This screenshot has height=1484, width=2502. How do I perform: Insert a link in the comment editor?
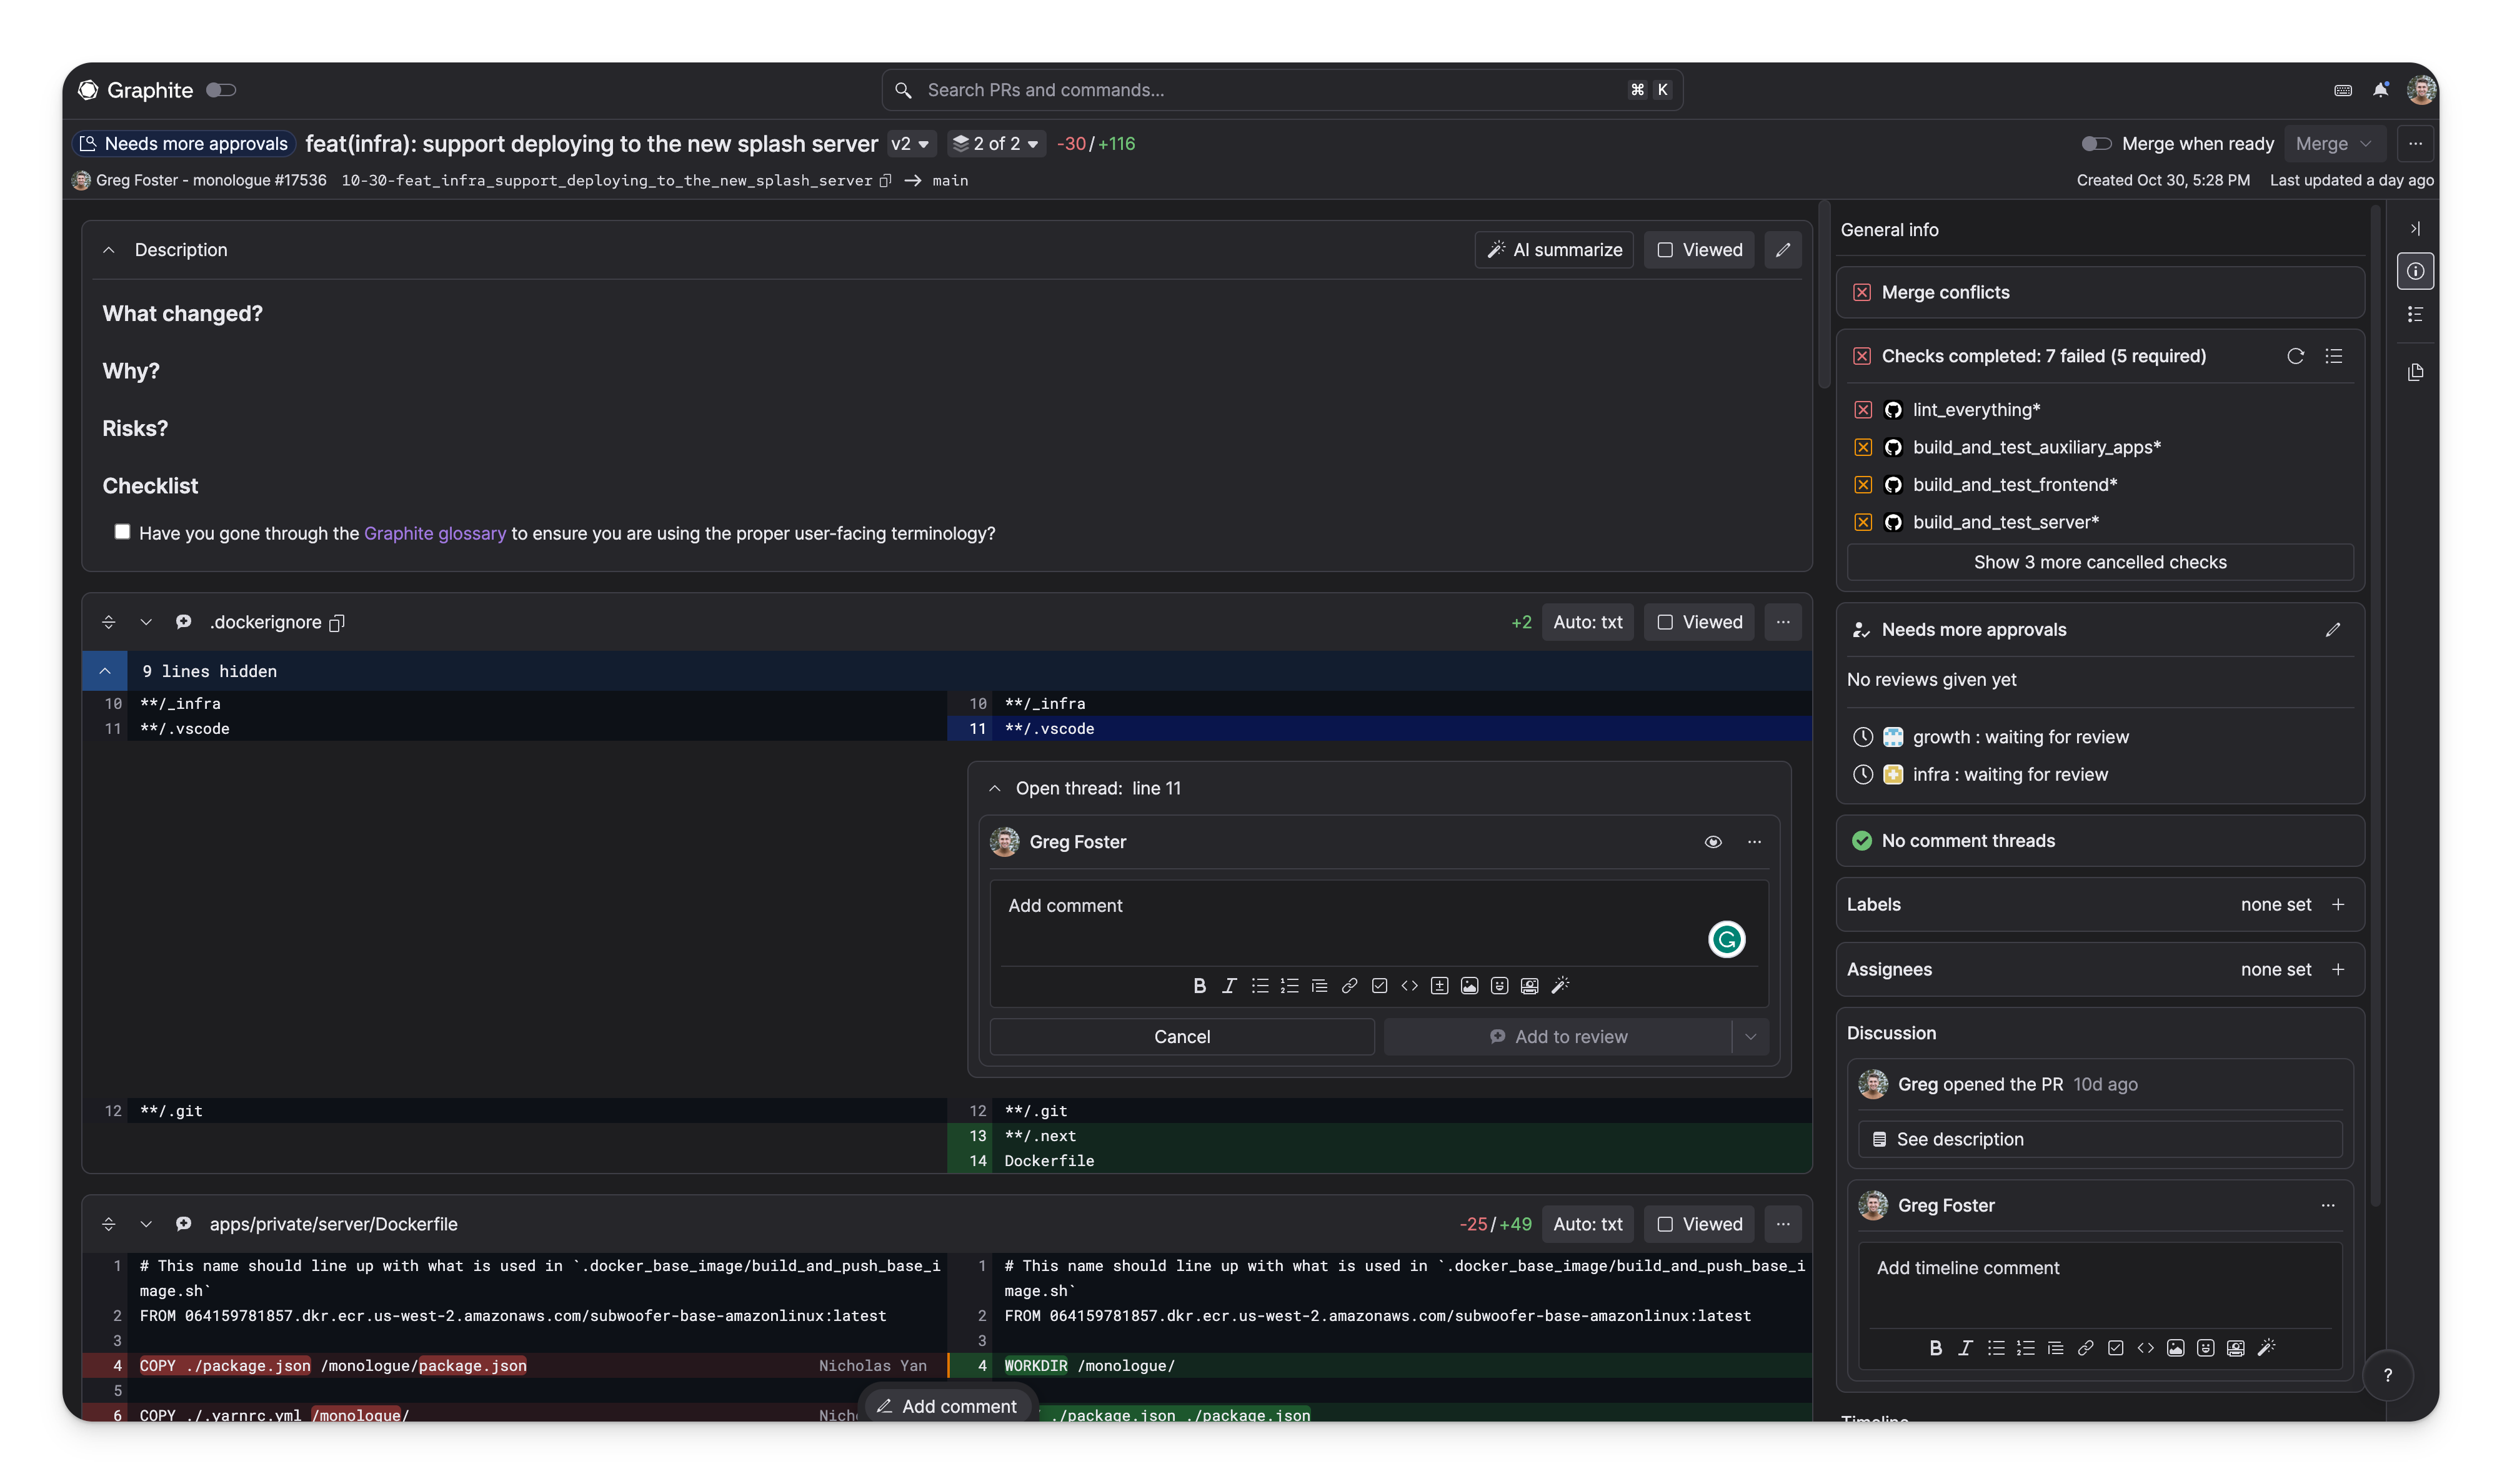pos(1348,985)
